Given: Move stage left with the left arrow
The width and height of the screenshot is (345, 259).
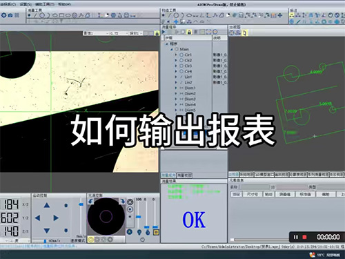Looking at the screenshot, I should click(37, 218).
